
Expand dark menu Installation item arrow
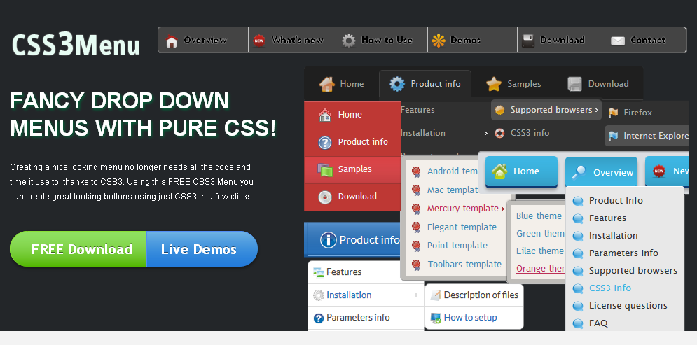click(486, 133)
